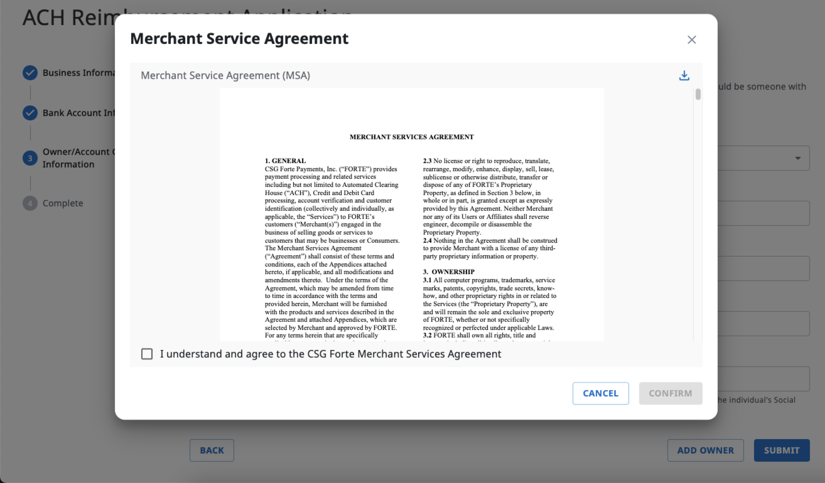The image size is (825, 483).
Task: Open the Complete step label
Action: click(63, 204)
